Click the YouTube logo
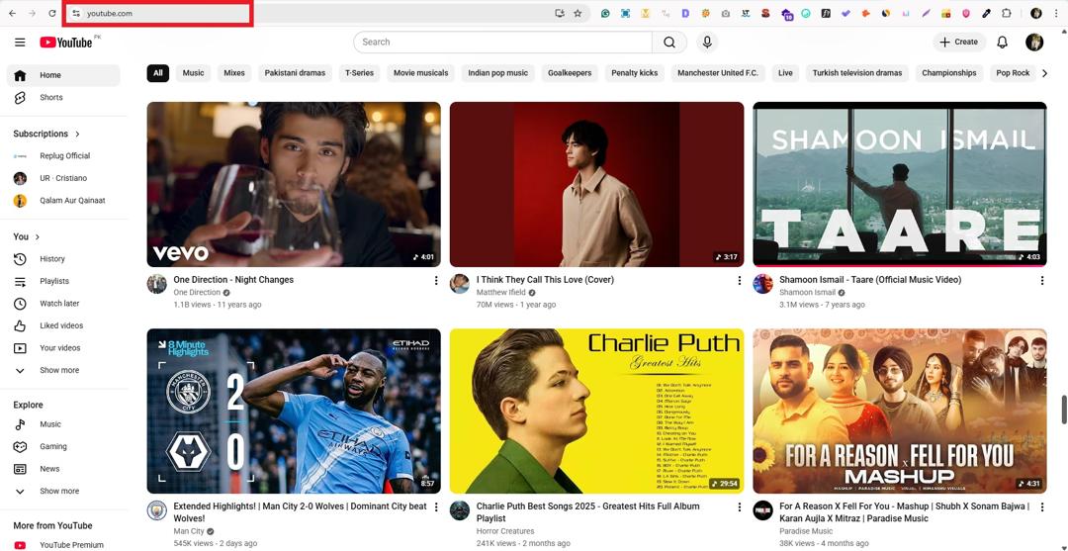This screenshot has height=551, width=1068. coord(66,43)
